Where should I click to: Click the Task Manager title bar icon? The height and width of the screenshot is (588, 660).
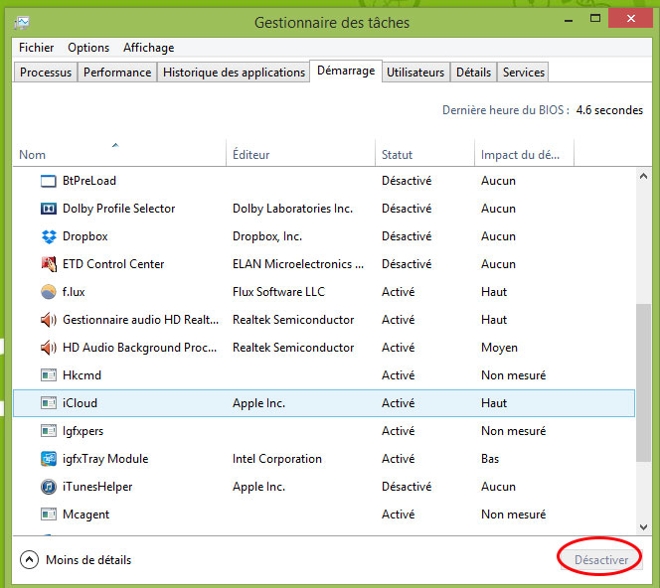[x=22, y=22]
